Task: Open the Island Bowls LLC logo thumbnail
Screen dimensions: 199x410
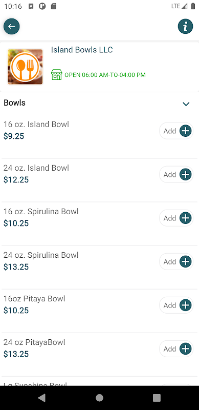Action: 25,67
